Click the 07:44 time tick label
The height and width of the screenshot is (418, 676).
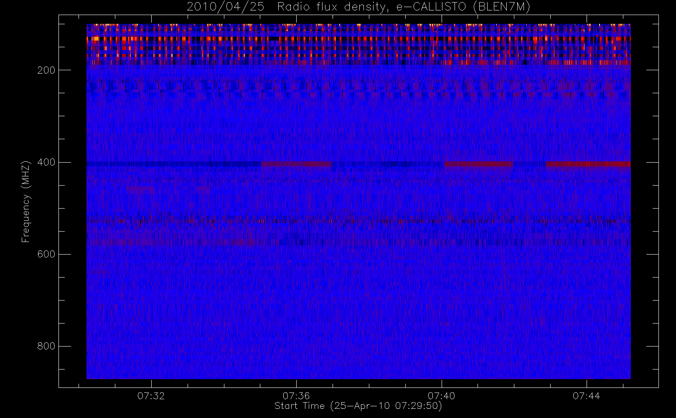(586, 396)
